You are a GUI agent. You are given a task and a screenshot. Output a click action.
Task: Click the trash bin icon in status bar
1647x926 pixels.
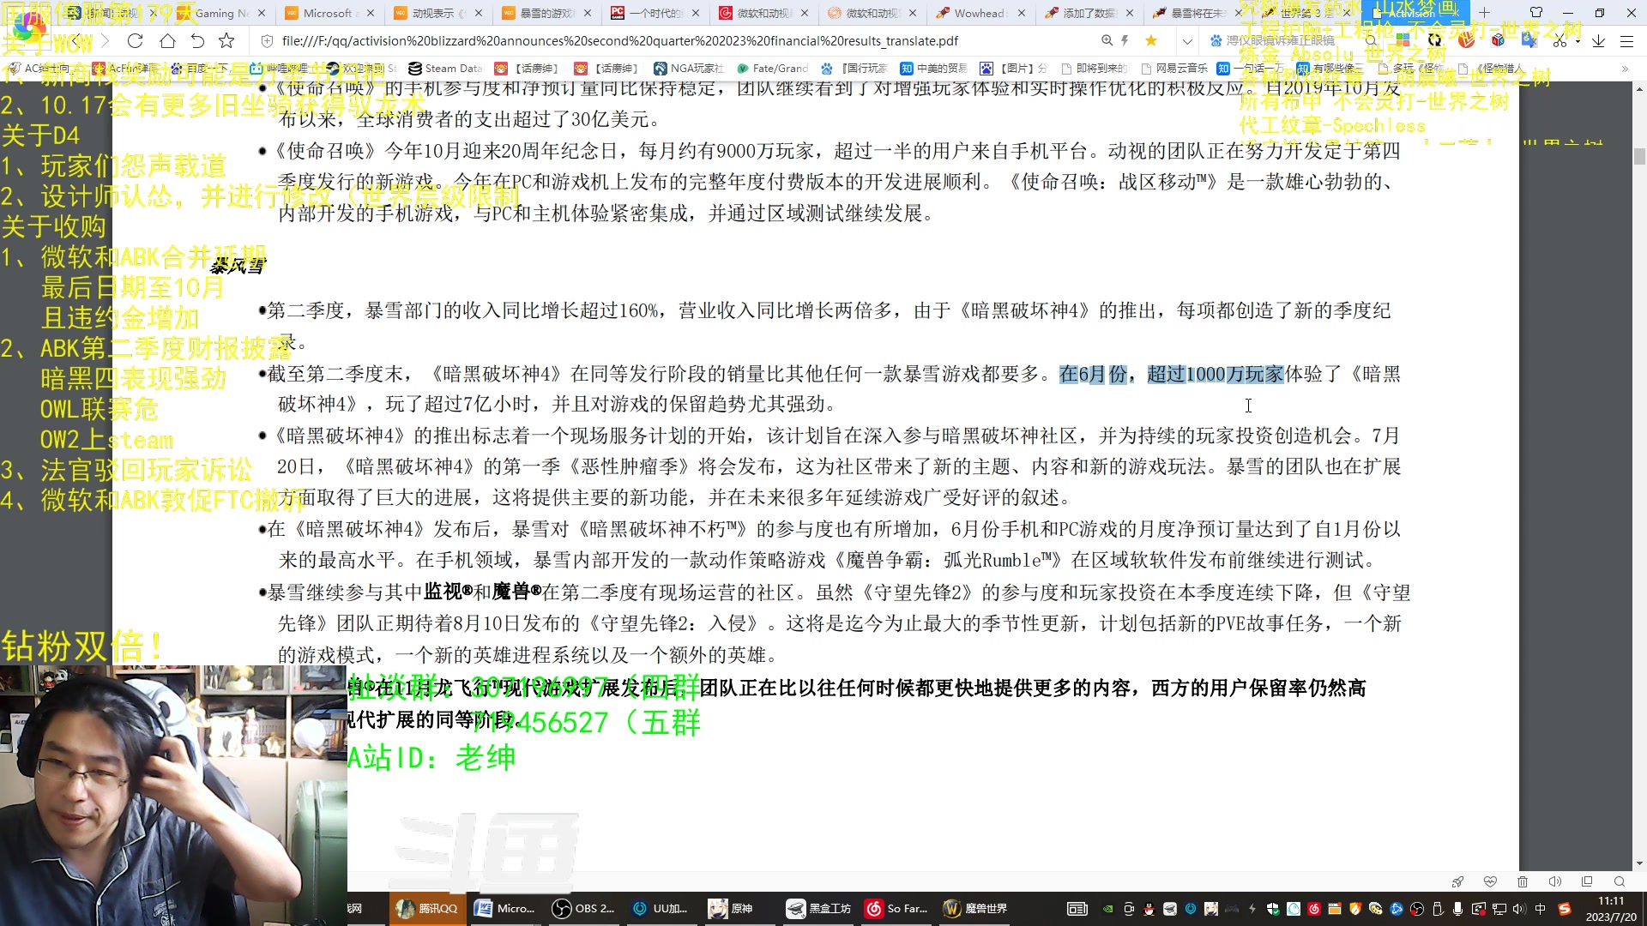pyautogui.click(x=1523, y=881)
